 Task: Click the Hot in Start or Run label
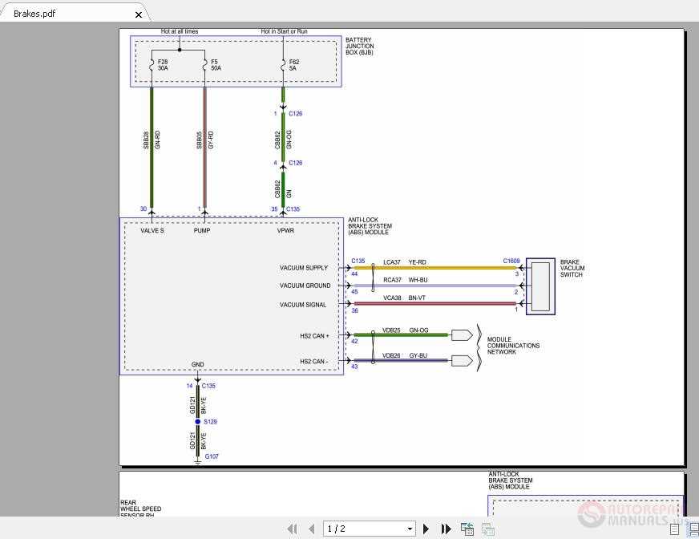284,31
